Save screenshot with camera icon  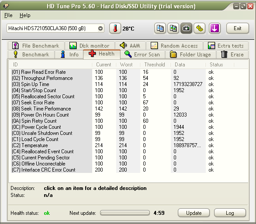tap(186, 28)
